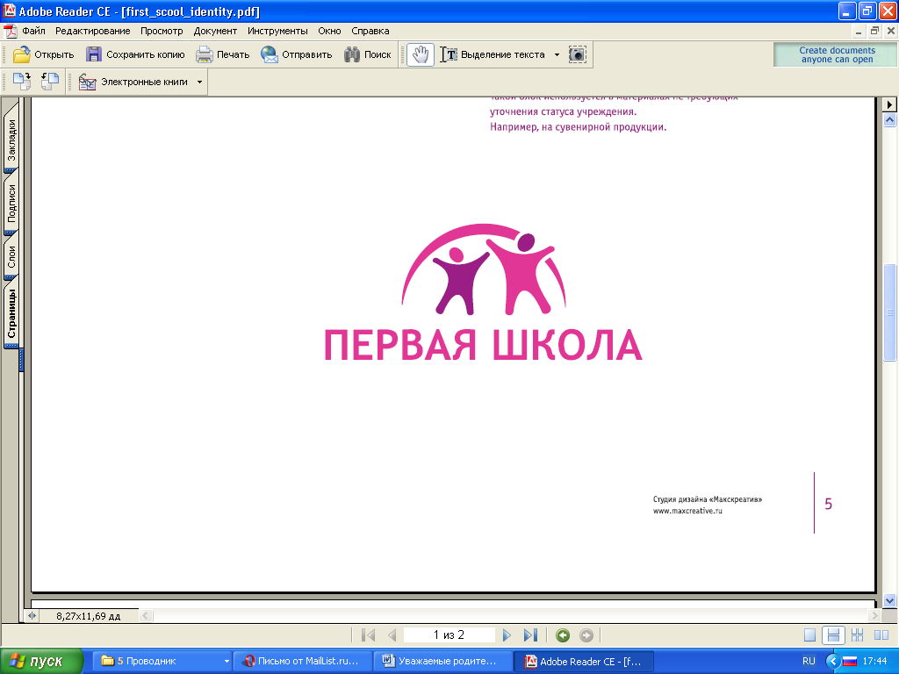This screenshot has height=674, width=899.
Task: Switch to the Подписи side tab
Action: (x=11, y=203)
